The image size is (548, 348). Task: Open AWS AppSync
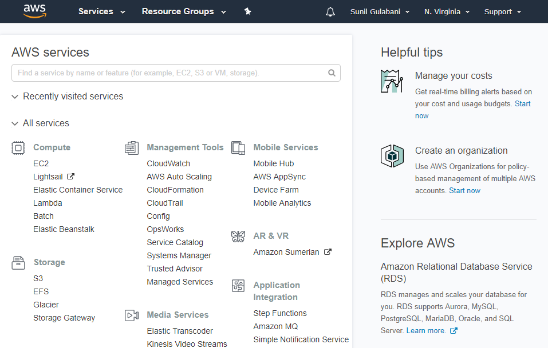(x=279, y=177)
